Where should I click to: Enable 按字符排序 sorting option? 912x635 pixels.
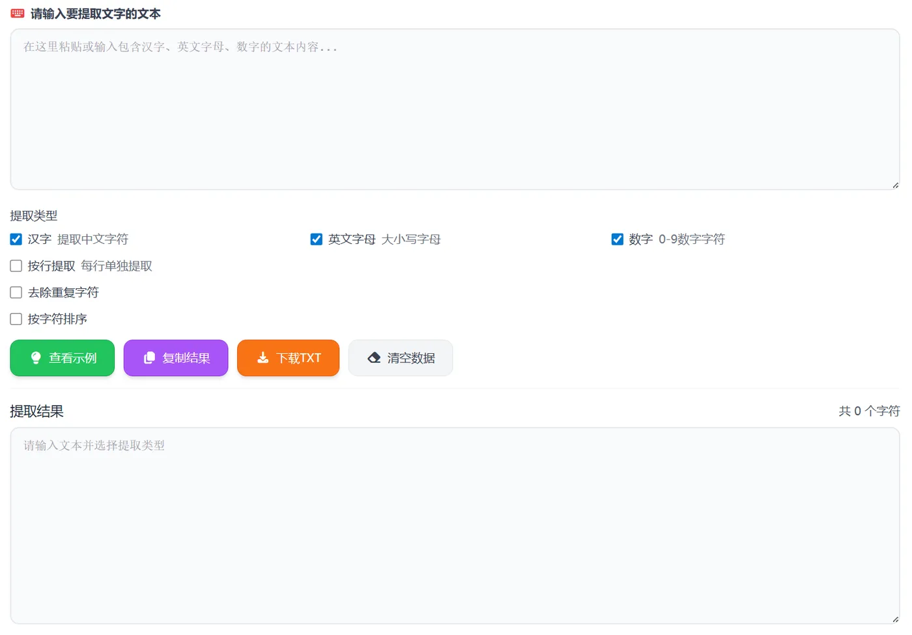click(16, 319)
